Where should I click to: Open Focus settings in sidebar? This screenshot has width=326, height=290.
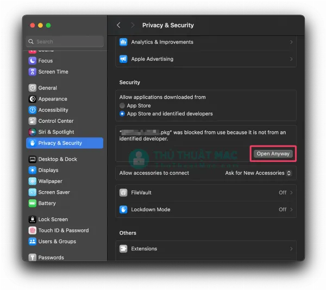[x=46, y=61]
